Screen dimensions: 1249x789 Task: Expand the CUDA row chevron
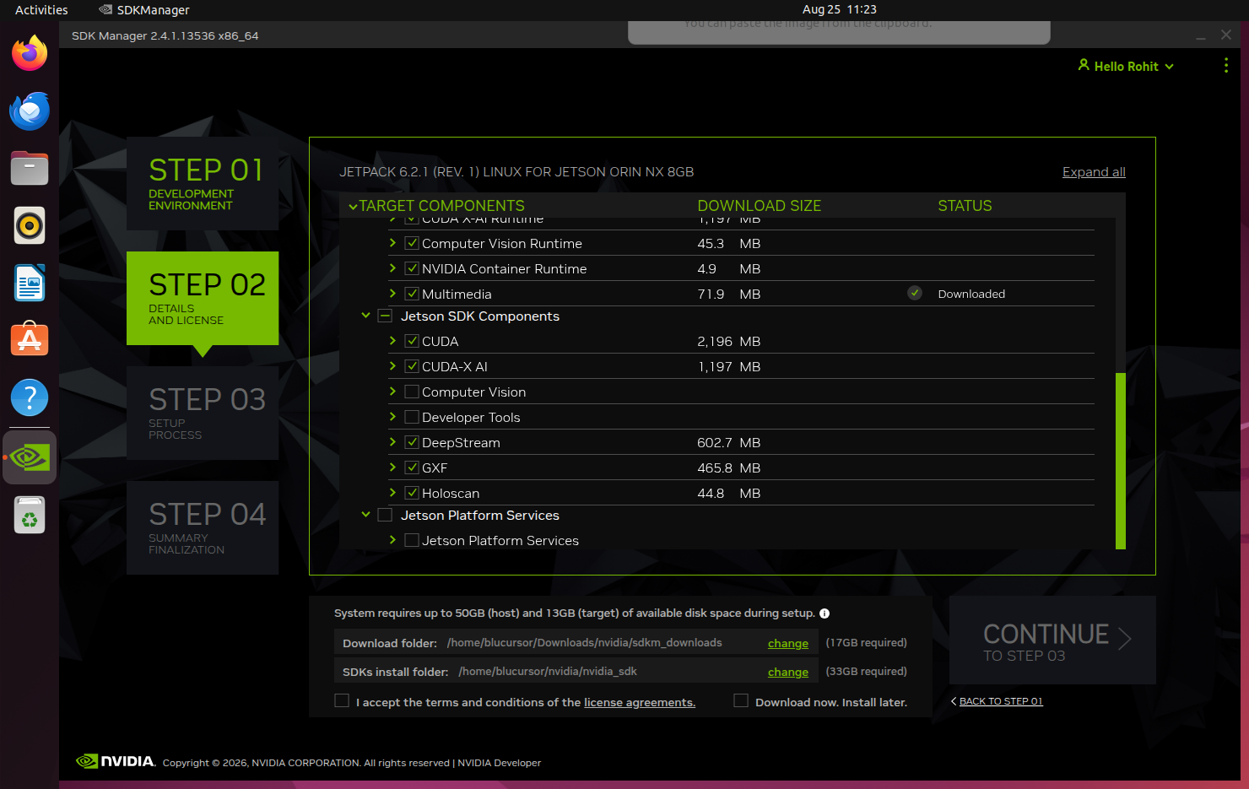click(392, 341)
